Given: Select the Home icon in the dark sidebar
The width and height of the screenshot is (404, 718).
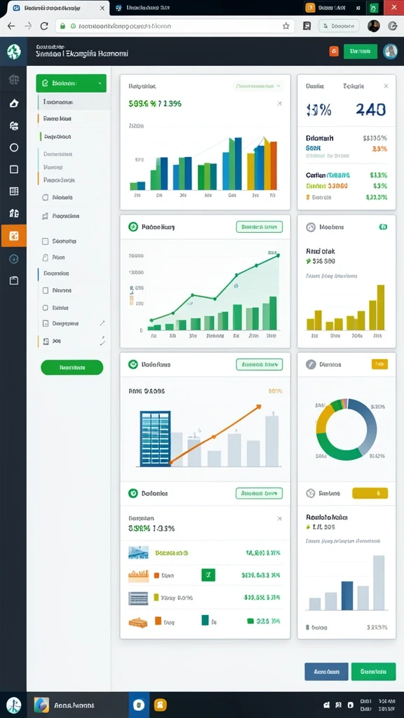Looking at the screenshot, I should coord(14,103).
